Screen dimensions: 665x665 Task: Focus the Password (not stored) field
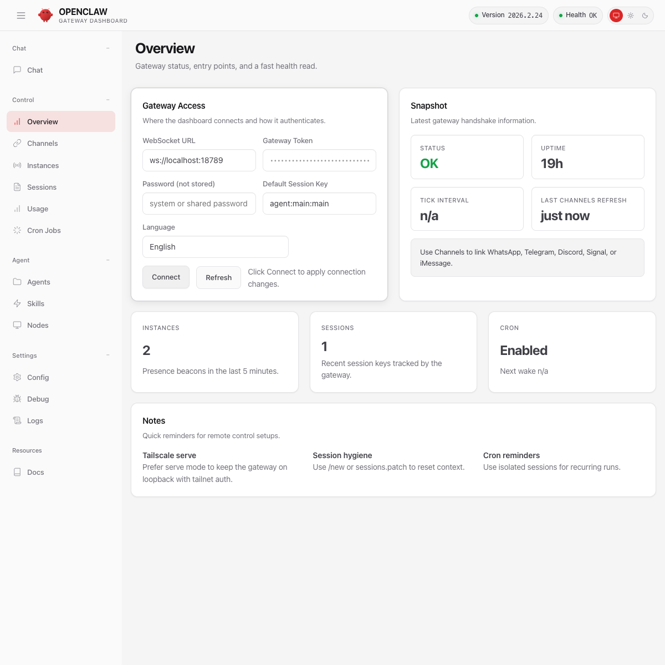[199, 204]
